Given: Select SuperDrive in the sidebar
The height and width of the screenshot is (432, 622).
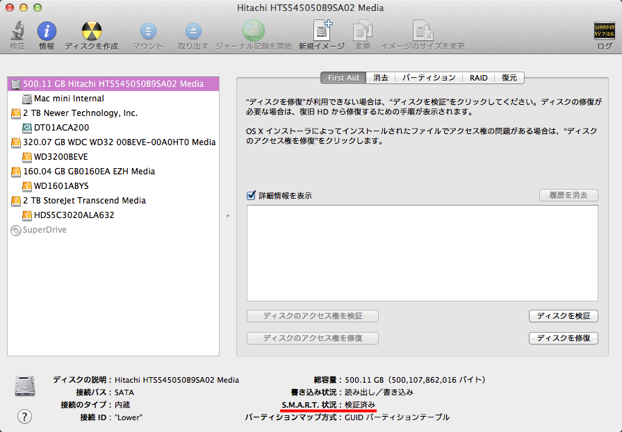Looking at the screenshot, I should pos(44,230).
